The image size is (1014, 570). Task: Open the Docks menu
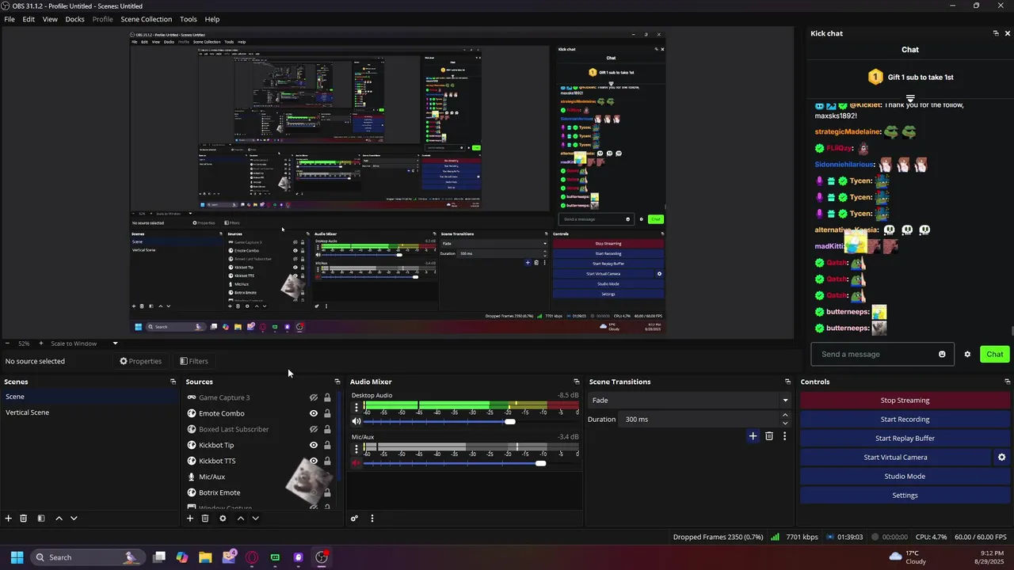[x=74, y=19]
